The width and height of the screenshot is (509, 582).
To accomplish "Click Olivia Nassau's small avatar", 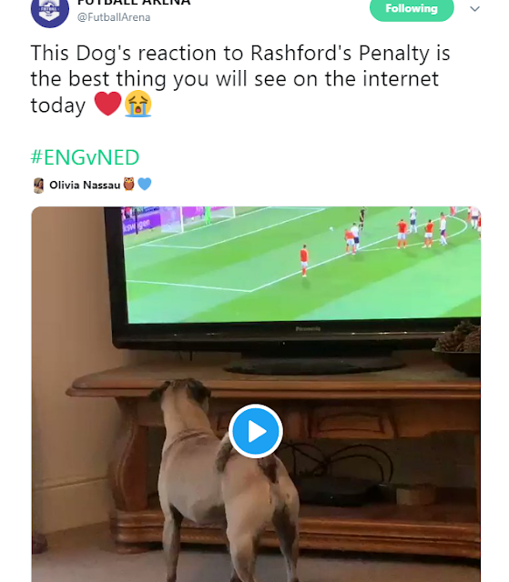I will click(x=38, y=186).
